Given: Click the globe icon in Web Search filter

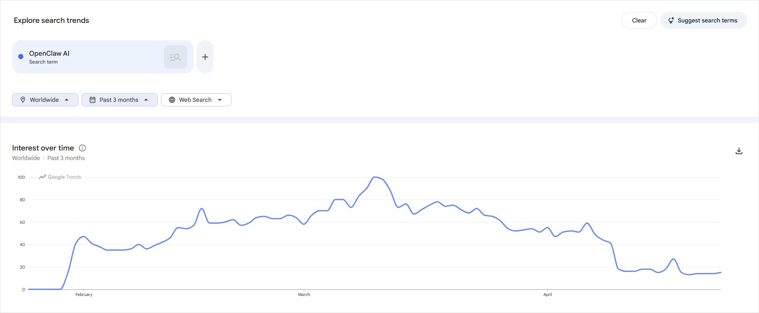Looking at the screenshot, I should [171, 99].
